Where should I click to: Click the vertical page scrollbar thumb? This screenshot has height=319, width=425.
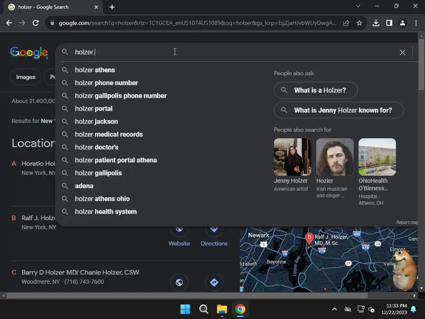[421, 64]
